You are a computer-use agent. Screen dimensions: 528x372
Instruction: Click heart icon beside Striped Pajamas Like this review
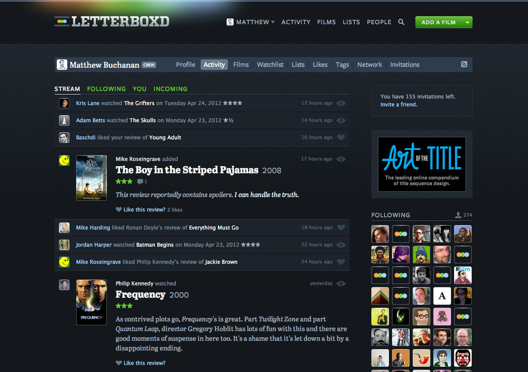118,209
